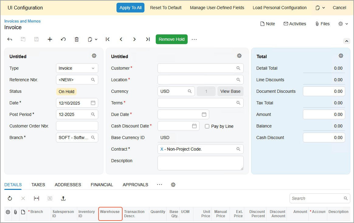Viewport: 354px width, 223px height.
Task: Open the Files button
Action: point(322,24)
